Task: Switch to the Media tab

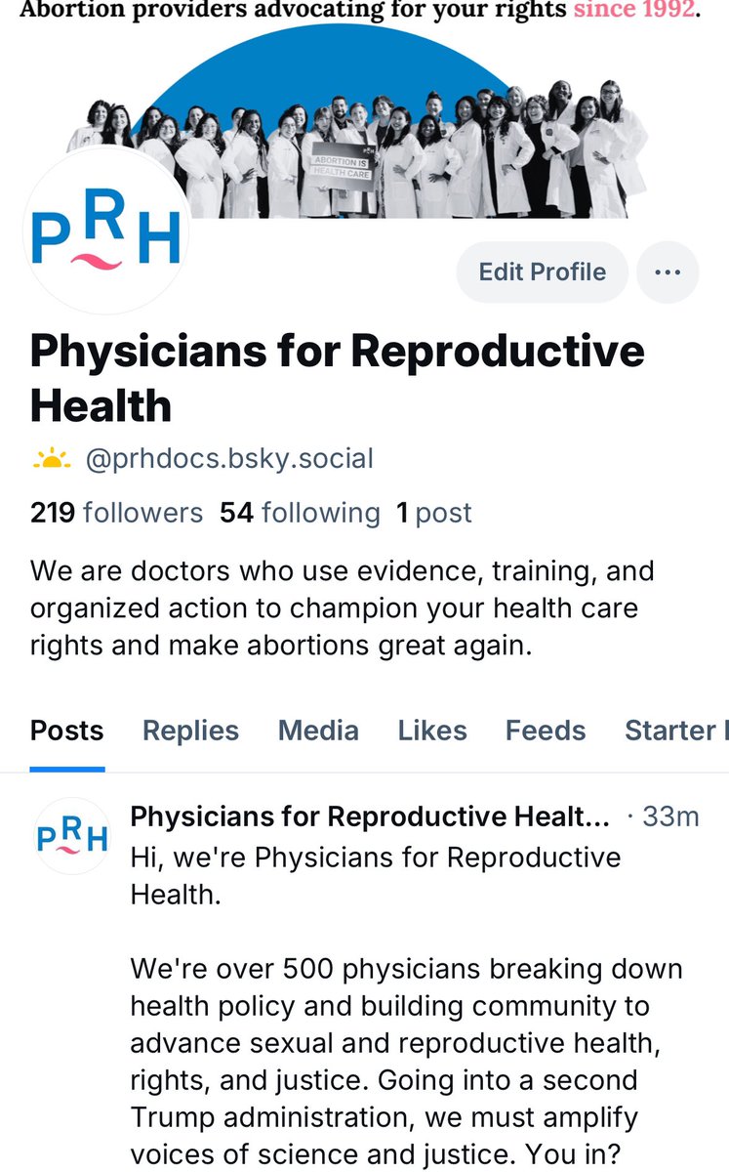Action: (x=318, y=731)
